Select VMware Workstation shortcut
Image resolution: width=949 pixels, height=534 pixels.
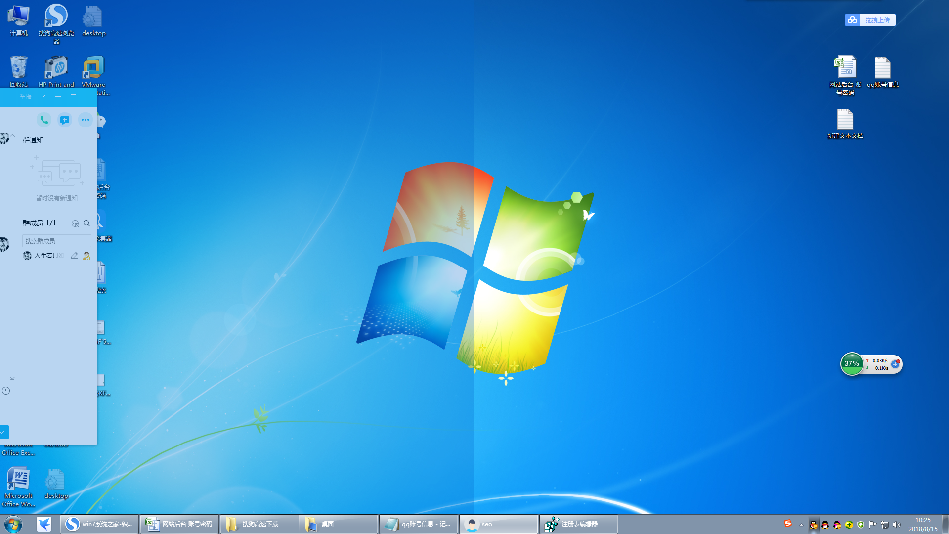click(93, 72)
